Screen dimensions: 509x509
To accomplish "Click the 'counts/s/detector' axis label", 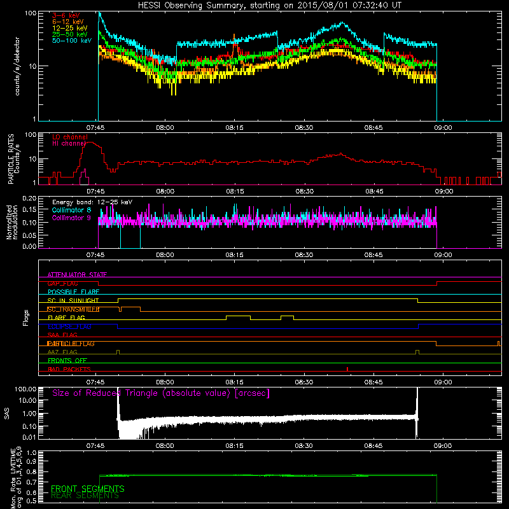I will tap(17, 66).
